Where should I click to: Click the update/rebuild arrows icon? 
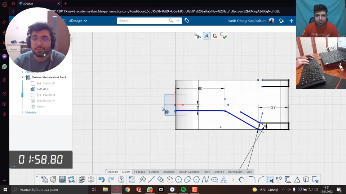(71, 180)
